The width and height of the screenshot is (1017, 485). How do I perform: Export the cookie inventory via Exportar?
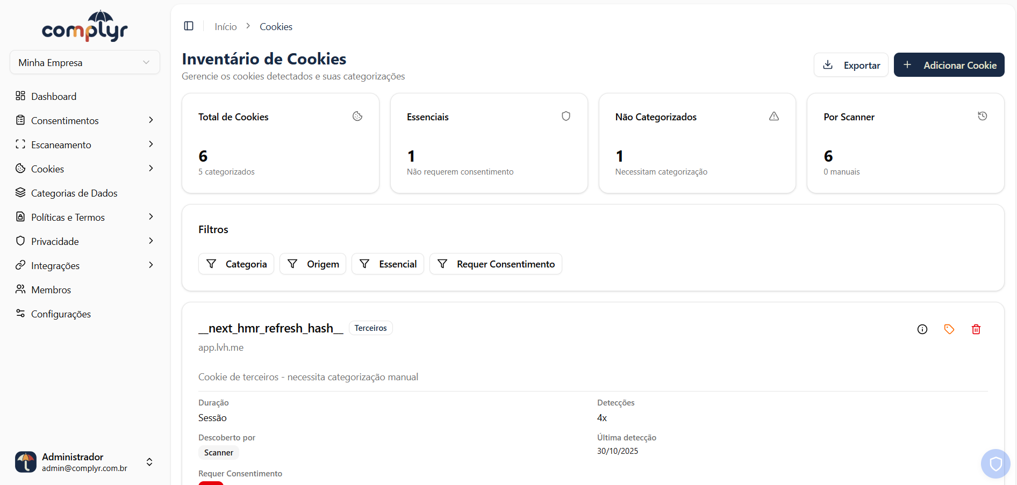[x=851, y=64]
